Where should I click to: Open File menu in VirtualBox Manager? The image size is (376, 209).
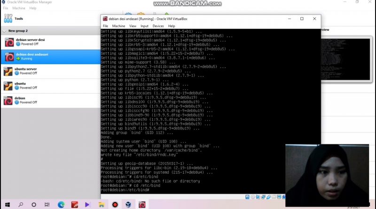coord(6,8)
